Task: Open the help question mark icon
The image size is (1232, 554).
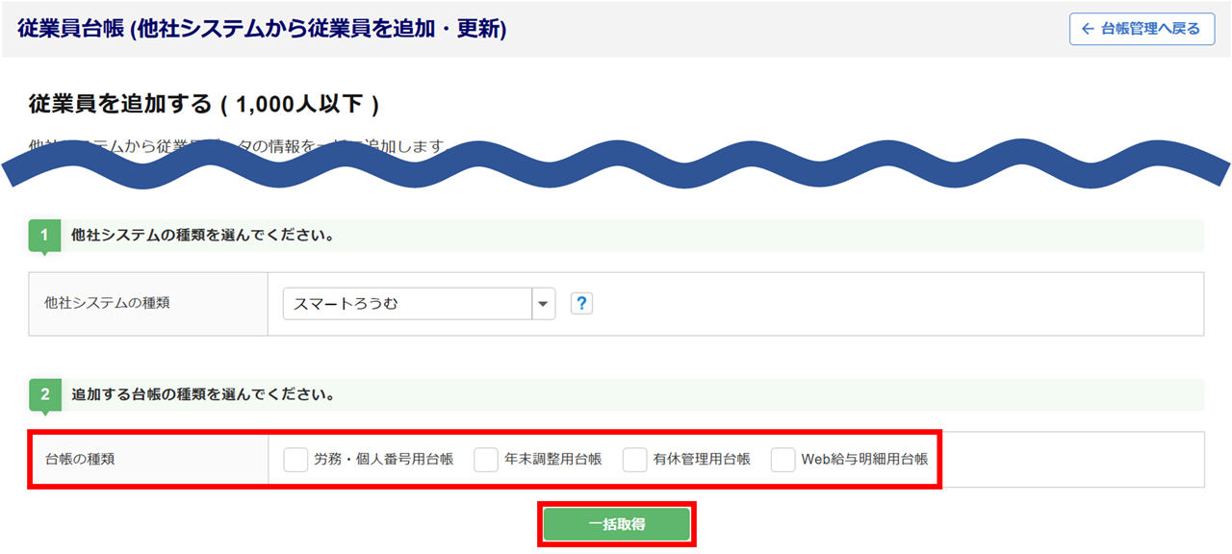Action: [x=580, y=304]
